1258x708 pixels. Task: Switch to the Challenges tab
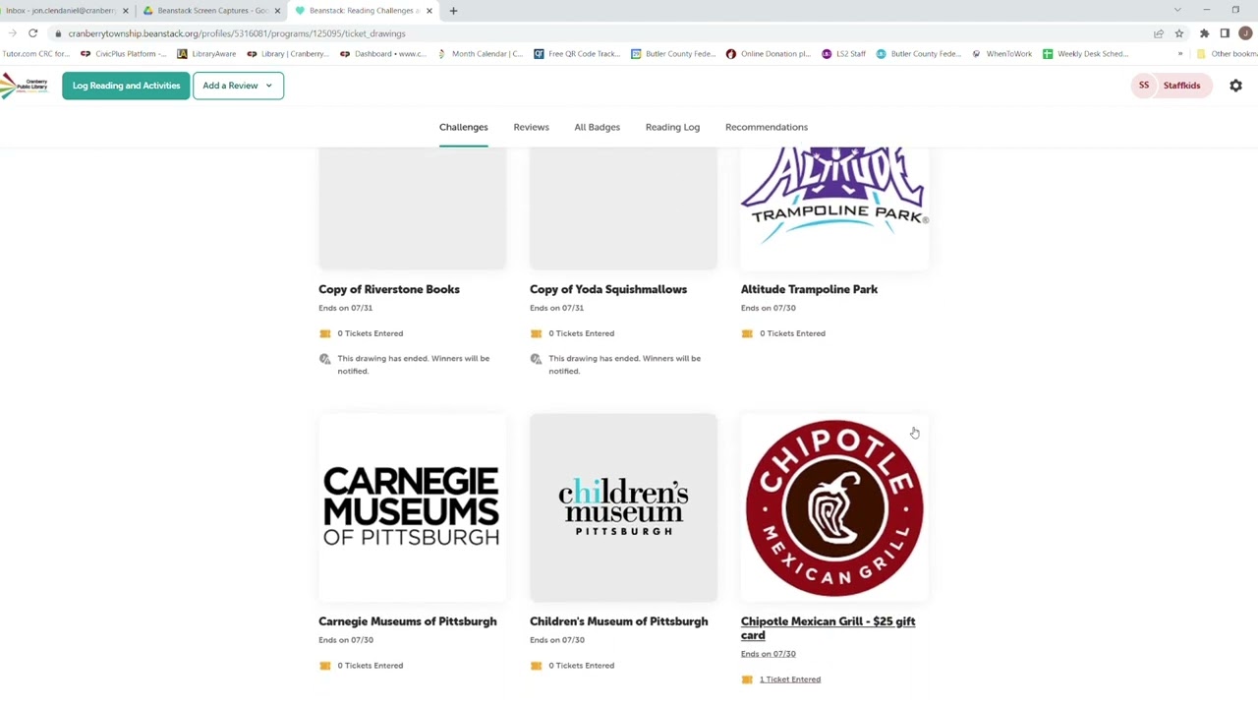click(463, 127)
